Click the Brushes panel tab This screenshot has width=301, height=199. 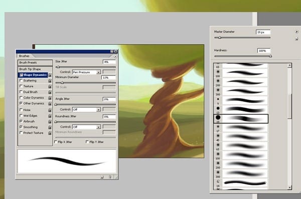coord(24,56)
